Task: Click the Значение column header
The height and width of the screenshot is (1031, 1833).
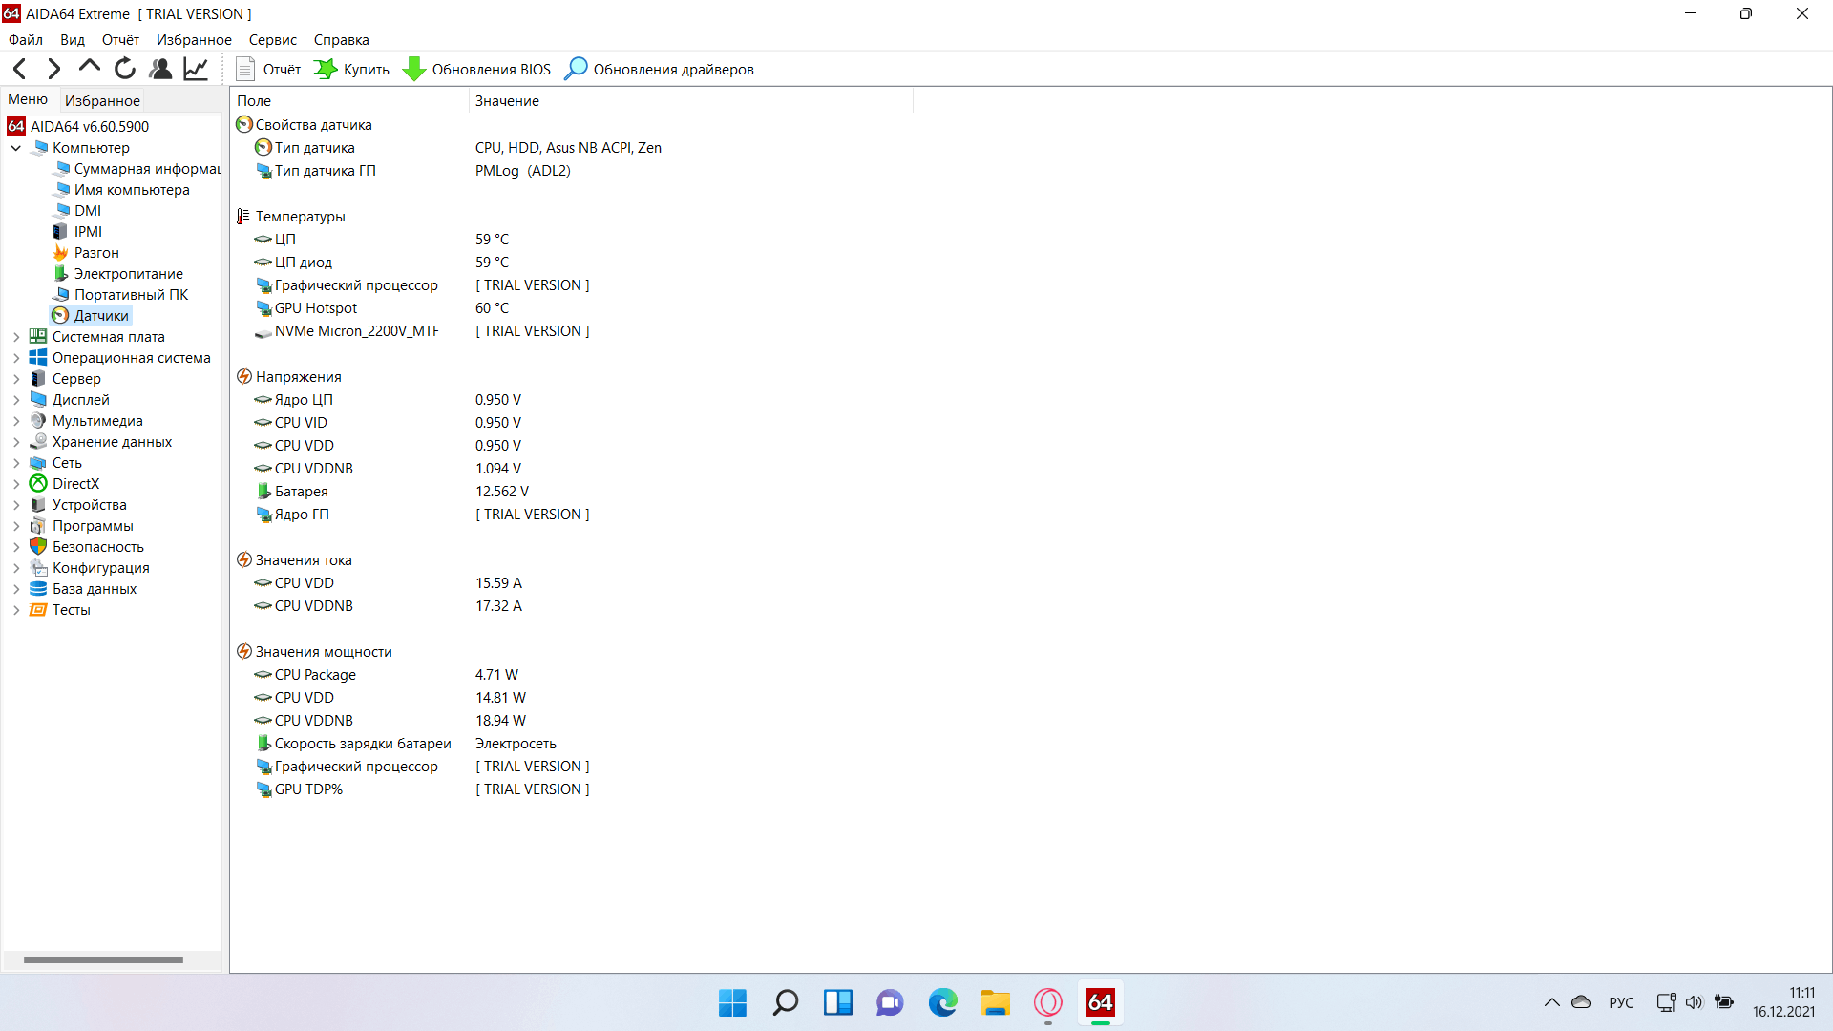Action: (x=690, y=100)
